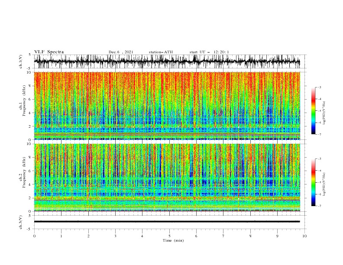
Task: Click the '-3' value on ch.1 colorbar
Action: click(320, 87)
